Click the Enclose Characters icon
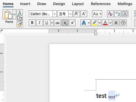This screenshot has width=136, height=102. 123,23
